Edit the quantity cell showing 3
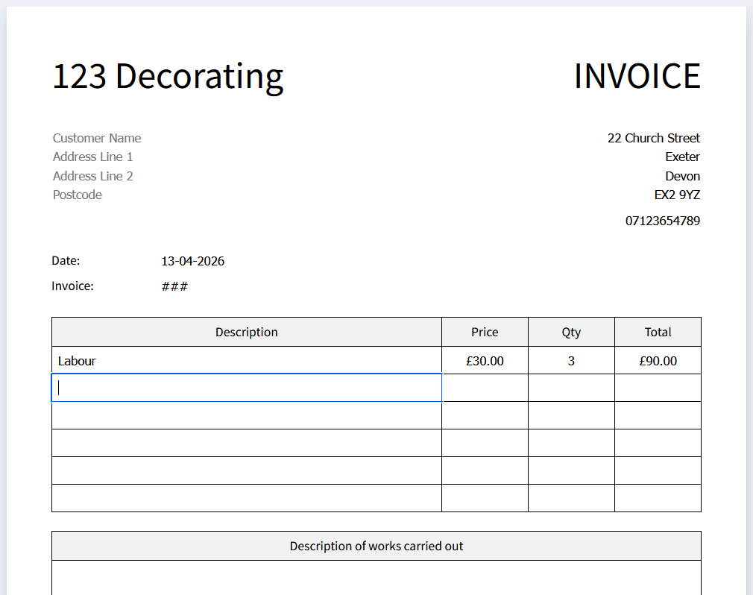The width and height of the screenshot is (753, 595). click(571, 361)
